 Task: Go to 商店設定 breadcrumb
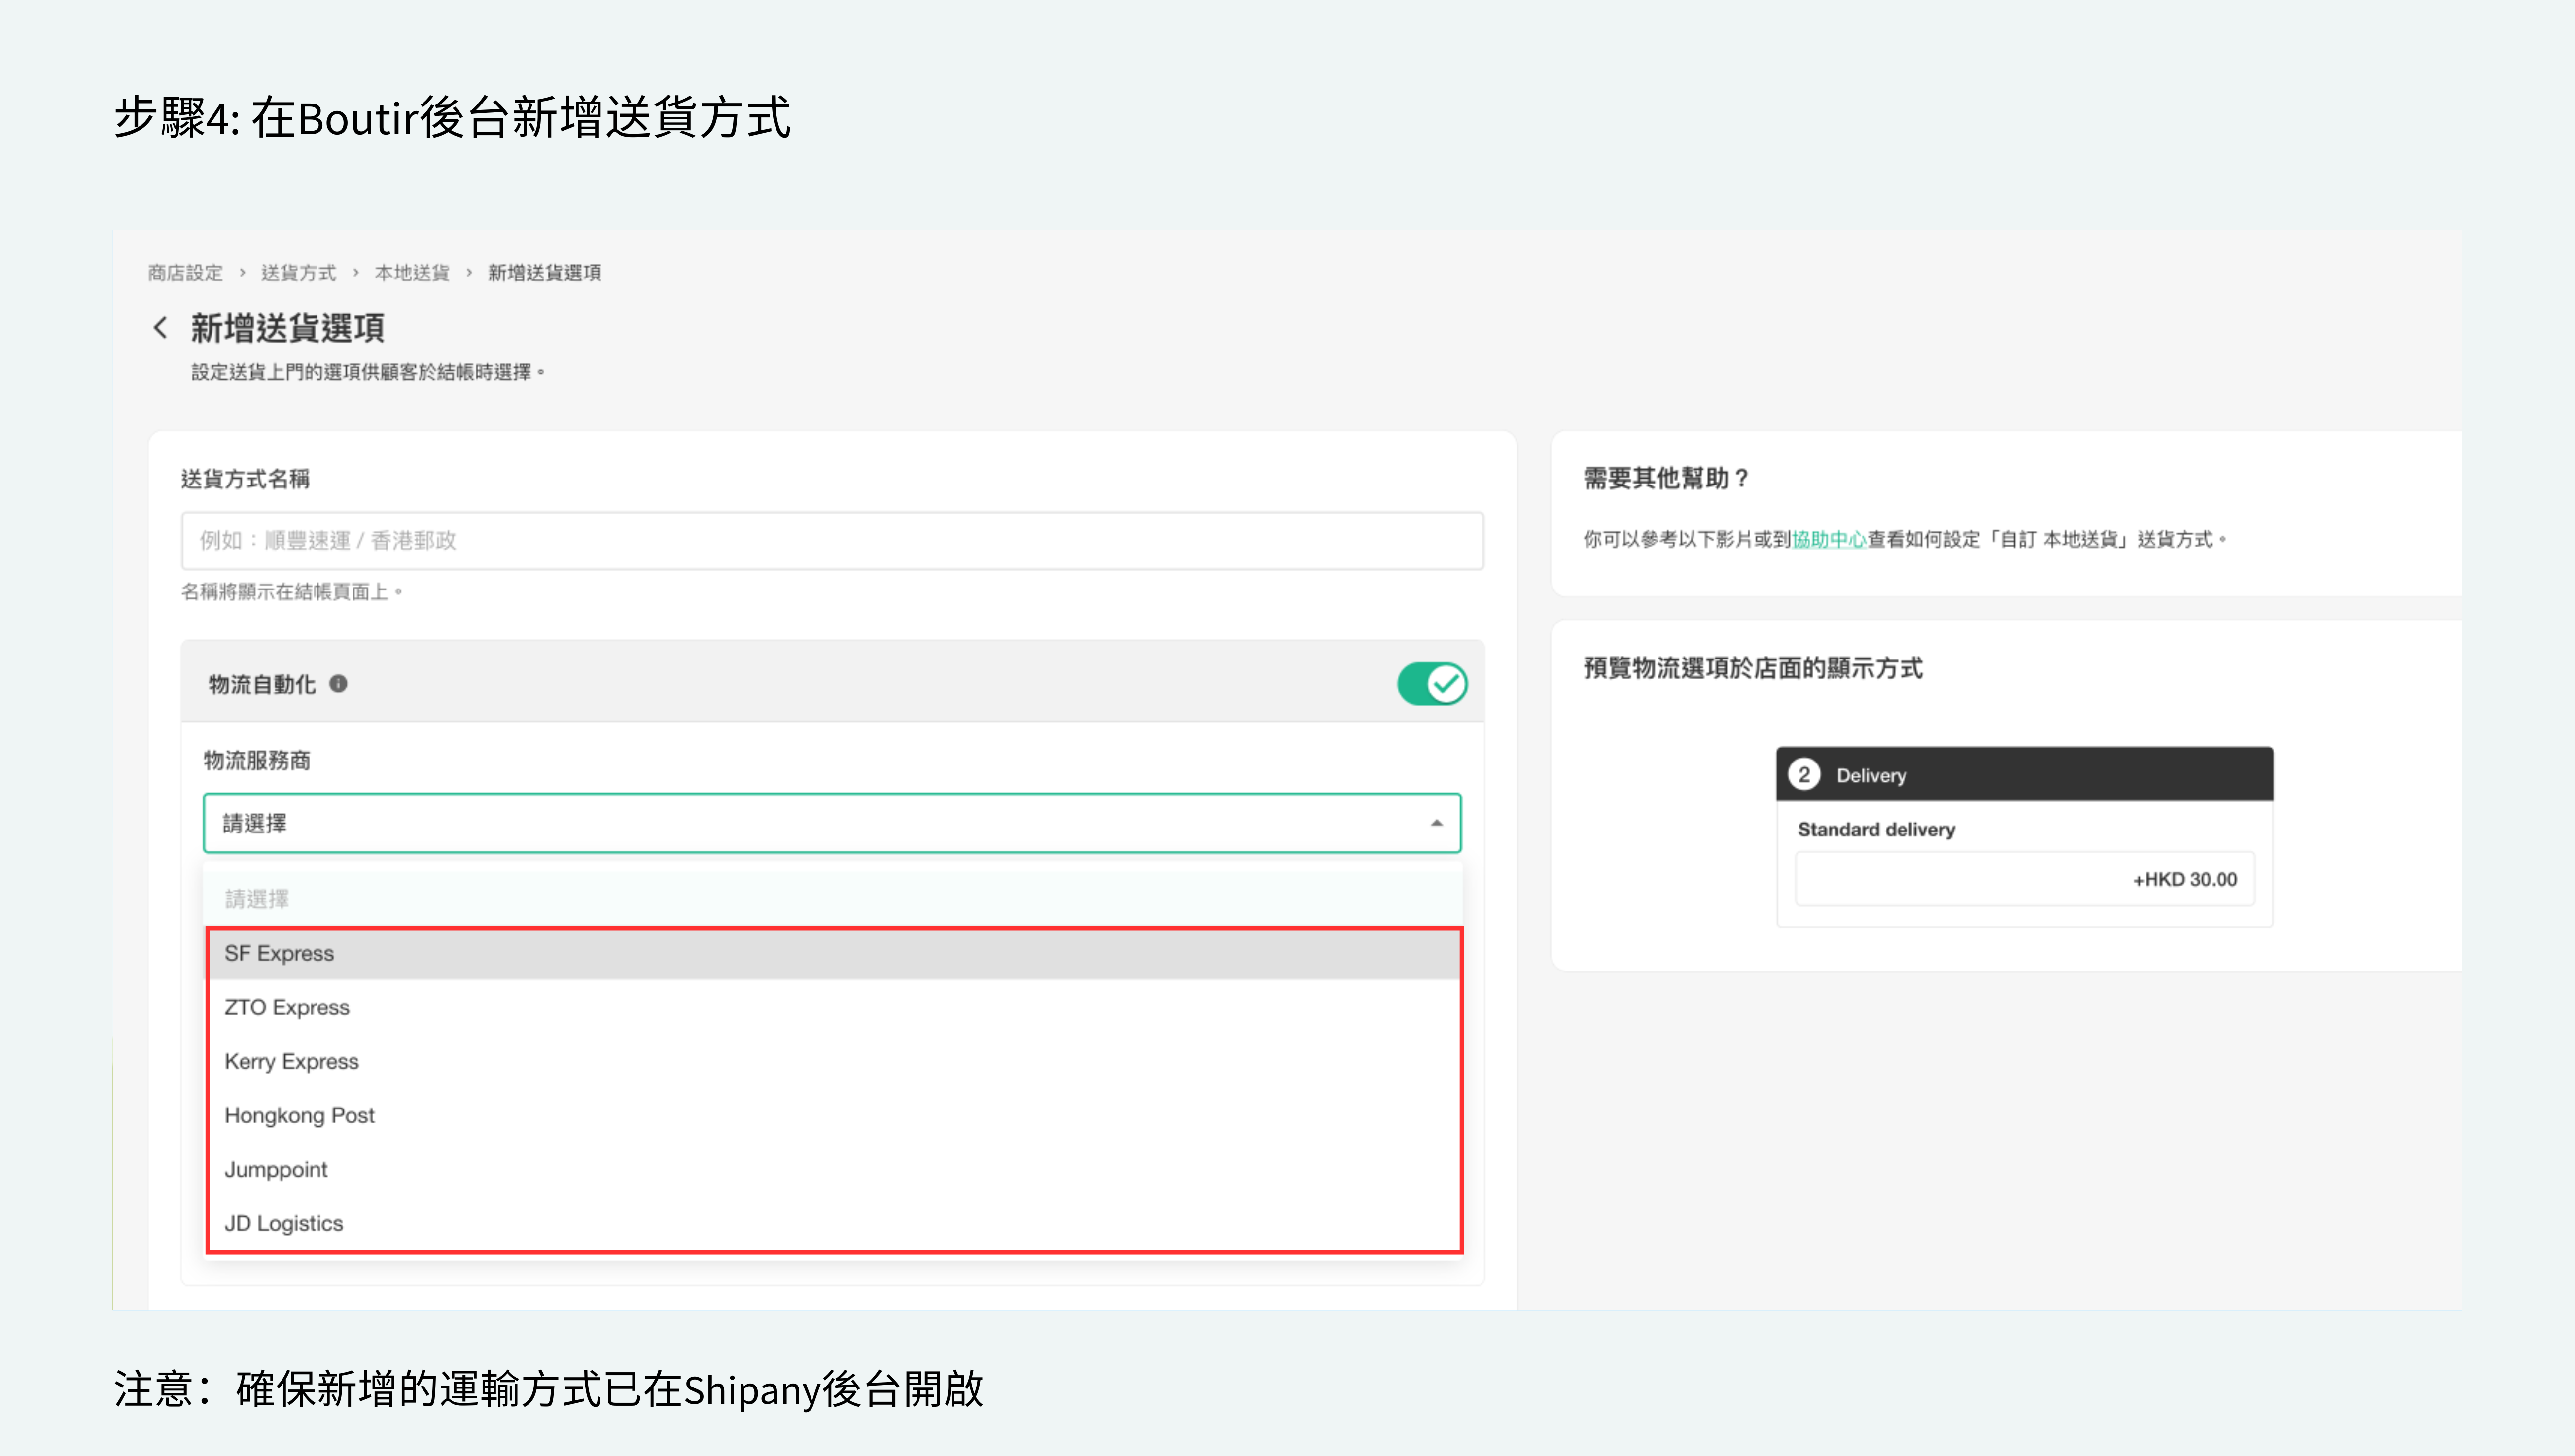point(185,273)
